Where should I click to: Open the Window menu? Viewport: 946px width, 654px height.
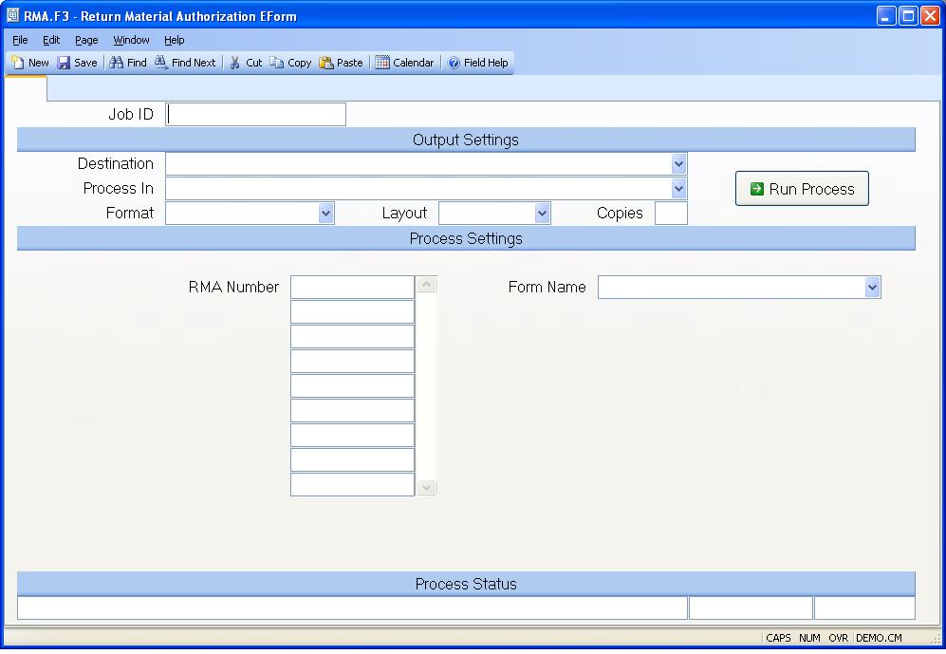pyautogui.click(x=131, y=40)
